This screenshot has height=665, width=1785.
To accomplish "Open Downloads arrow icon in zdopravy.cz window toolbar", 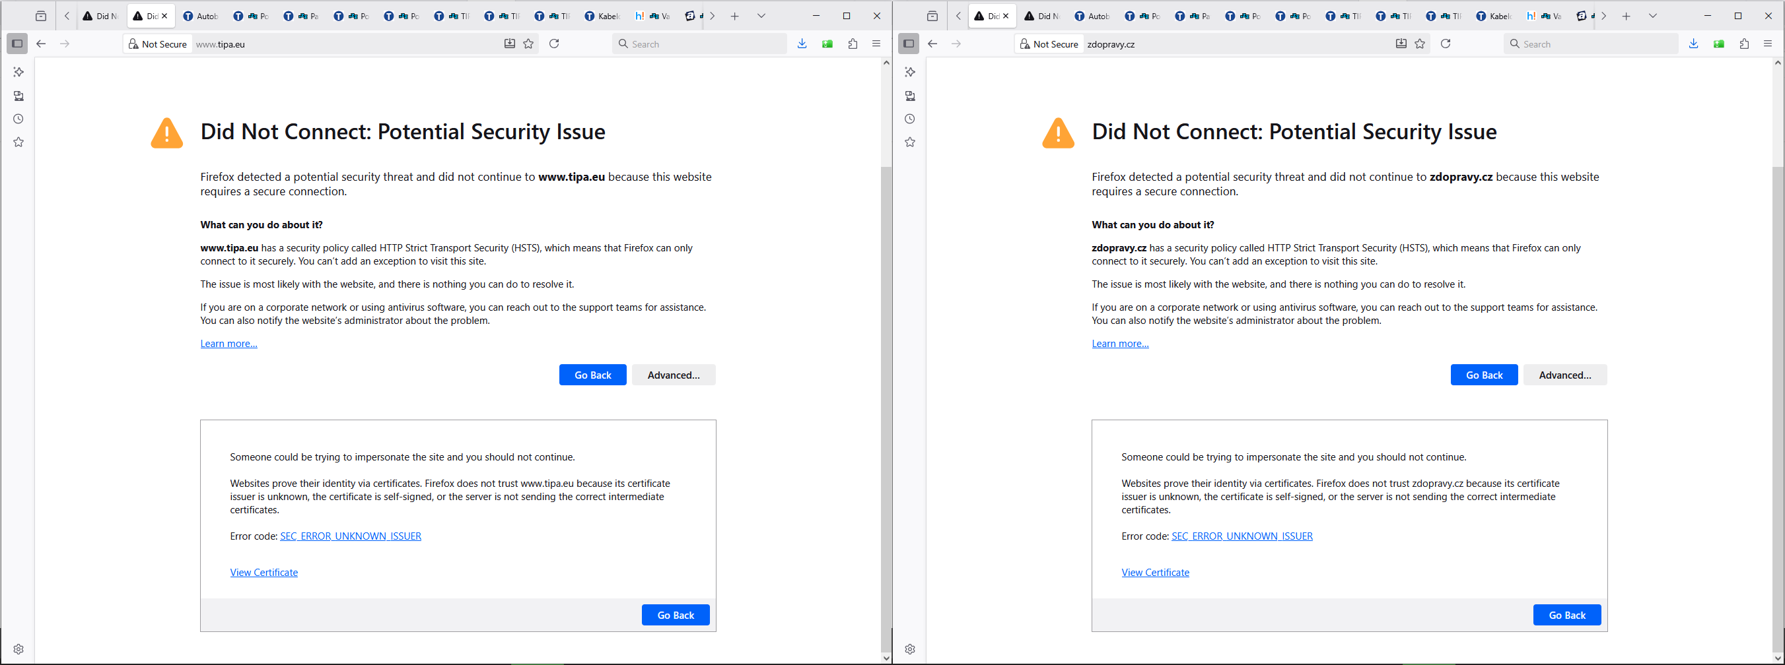I will 1693,44.
